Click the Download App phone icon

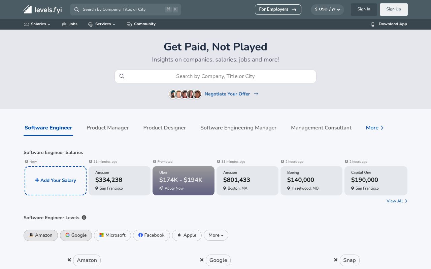(x=373, y=24)
